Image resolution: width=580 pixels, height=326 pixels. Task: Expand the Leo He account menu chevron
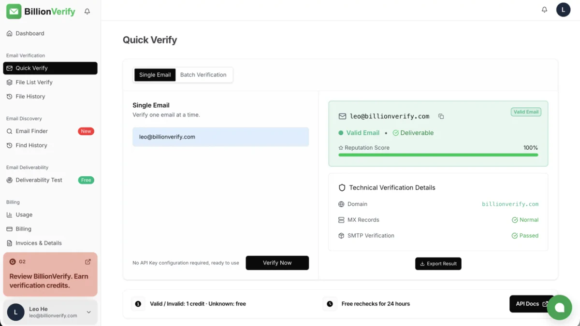point(88,312)
